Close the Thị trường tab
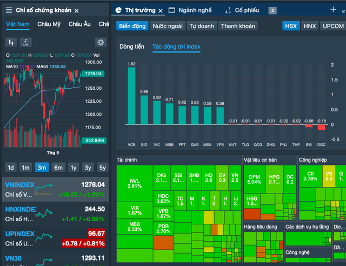Viewport: 346px width, 266px height. pos(161,10)
